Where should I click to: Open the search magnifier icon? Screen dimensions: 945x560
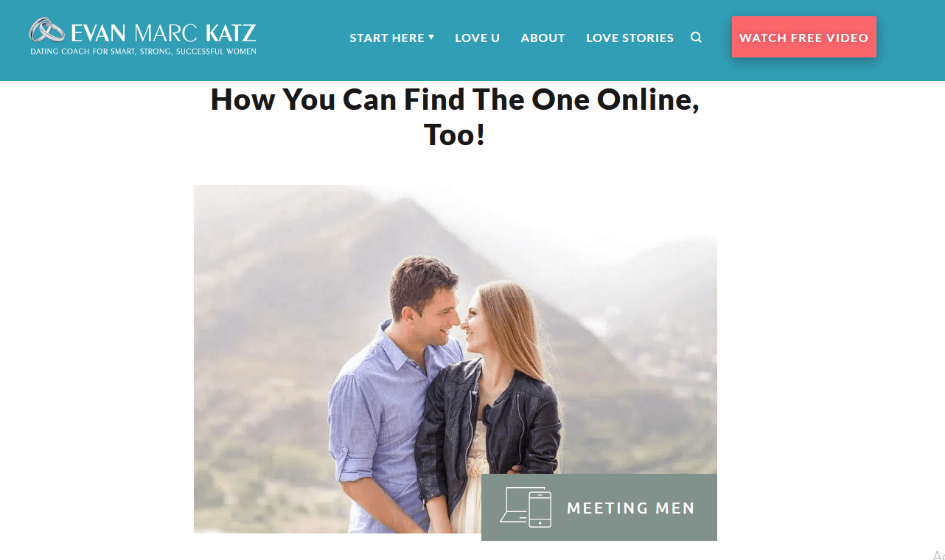(x=696, y=38)
